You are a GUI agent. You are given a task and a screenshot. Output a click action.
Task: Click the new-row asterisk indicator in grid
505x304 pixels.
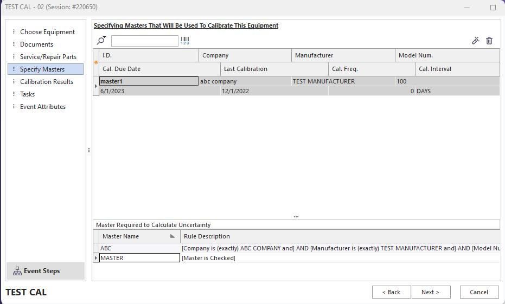pyautogui.click(x=96, y=62)
